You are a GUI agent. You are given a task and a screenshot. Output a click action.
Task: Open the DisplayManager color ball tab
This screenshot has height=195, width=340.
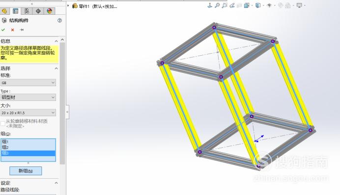(49, 11)
